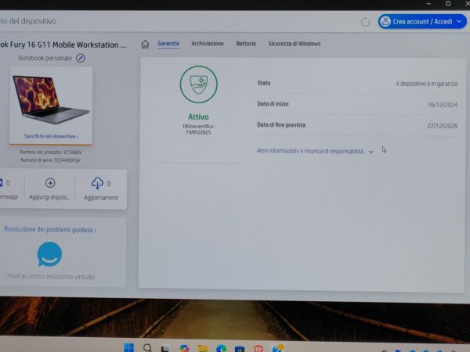This screenshot has width=470, height=352.
Task: Click the user avatar icon in the account button
Action: [385, 22]
